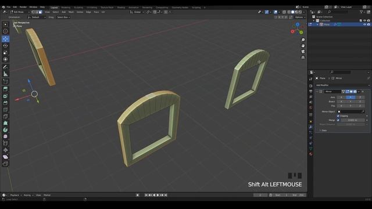The image size is (372, 209).
Task: Open the Keying dropdown in timeline
Action: click(x=28, y=195)
